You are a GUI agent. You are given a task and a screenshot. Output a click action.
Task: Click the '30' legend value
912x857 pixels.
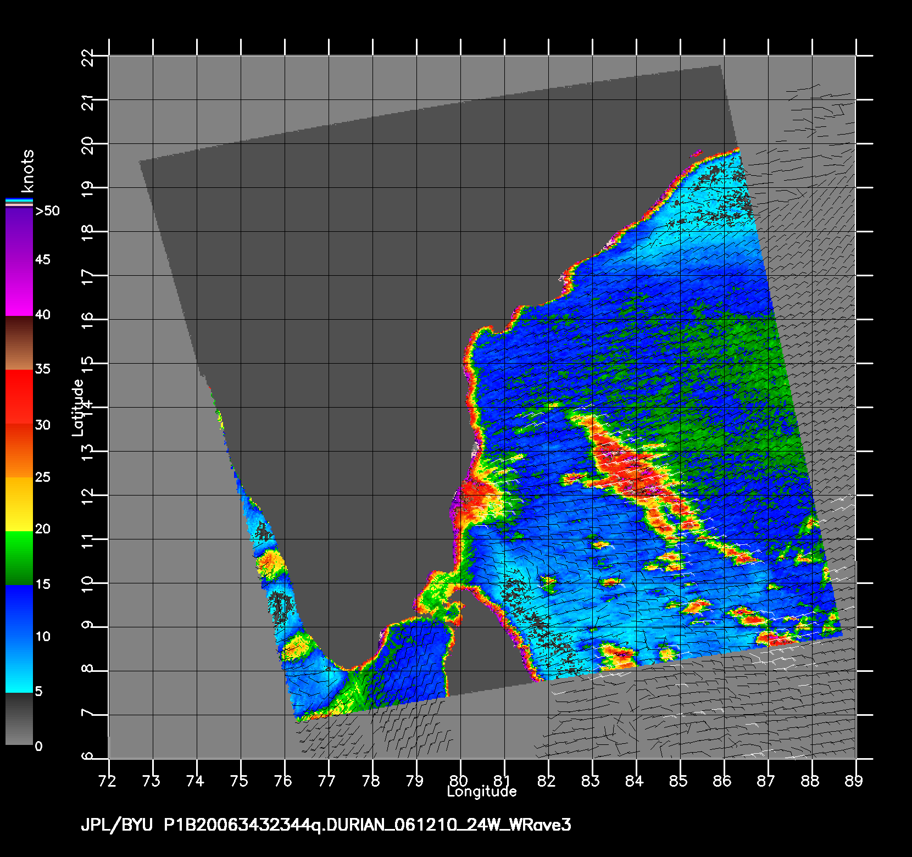click(42, 425)
